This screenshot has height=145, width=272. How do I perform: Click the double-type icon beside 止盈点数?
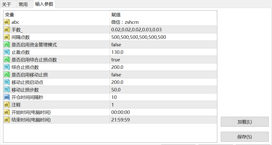tap(7, 52)
